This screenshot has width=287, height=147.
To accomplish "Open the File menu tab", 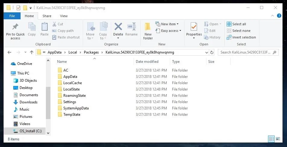I will coord(12,16).
